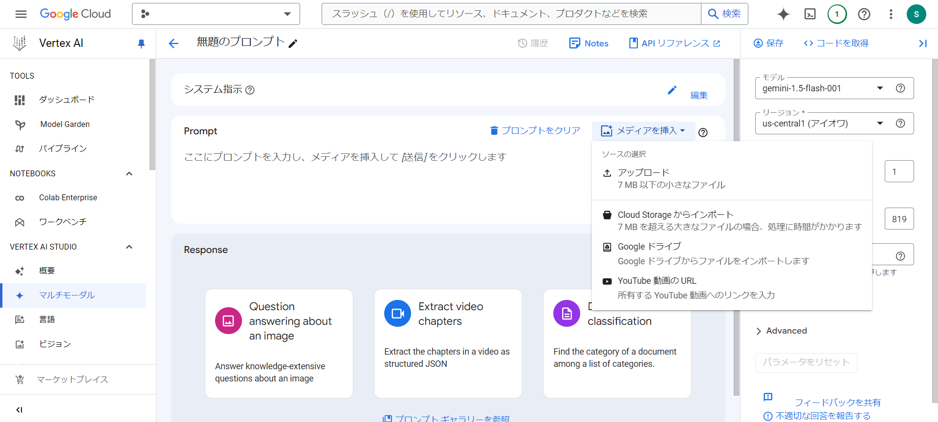Go back with the left arrow
The width and height of the screenshot is (938, 422).
[174, 43]
